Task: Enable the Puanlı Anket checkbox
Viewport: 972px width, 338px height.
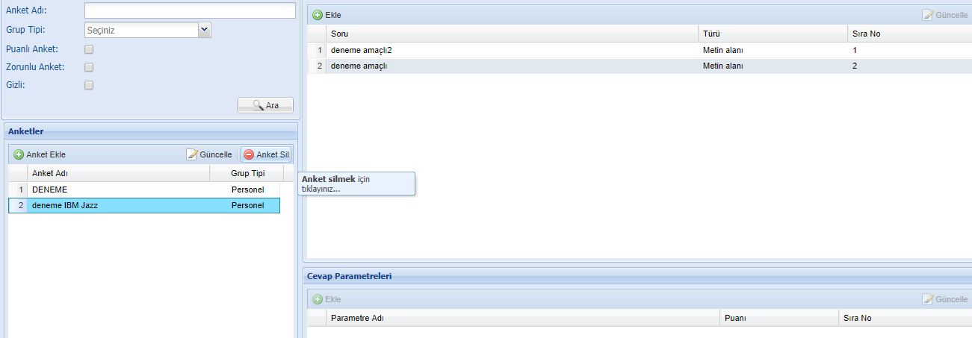Action: [89, 49]
